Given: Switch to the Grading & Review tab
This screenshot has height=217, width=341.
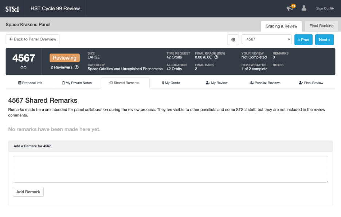Looking at the screenshot, I should (x=281, y=26).
